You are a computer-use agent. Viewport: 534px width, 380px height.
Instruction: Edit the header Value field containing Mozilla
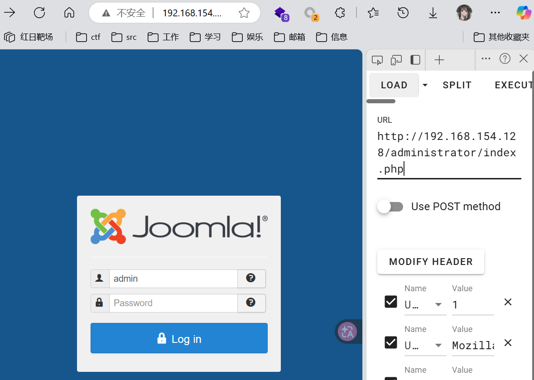[x=473, y=346]
